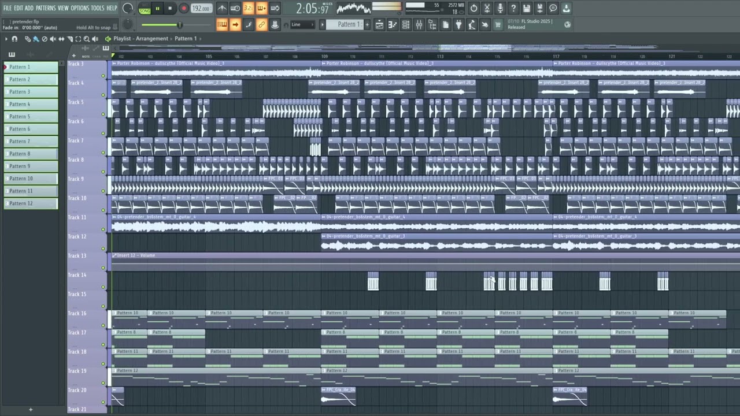Open the Pattern 1 selector dropdown
This screenshot has width=740, height=416.
point(346,24)
